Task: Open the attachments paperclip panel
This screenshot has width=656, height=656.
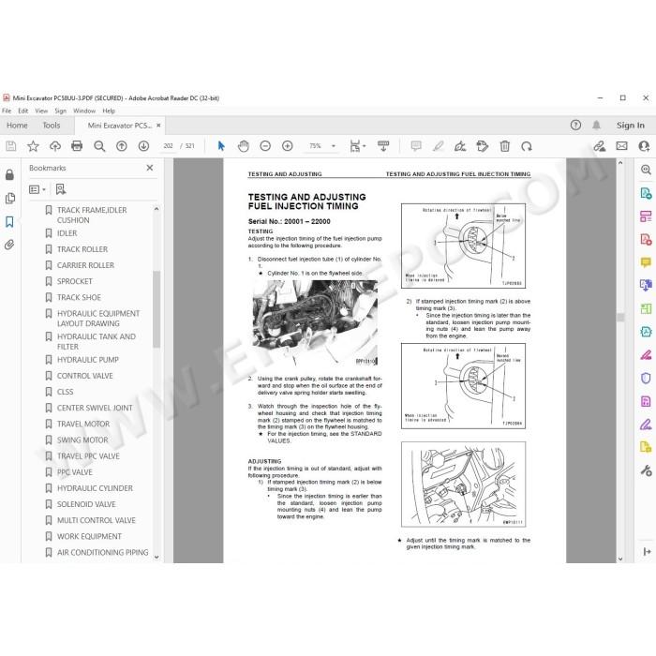Action: coord(9,245)
